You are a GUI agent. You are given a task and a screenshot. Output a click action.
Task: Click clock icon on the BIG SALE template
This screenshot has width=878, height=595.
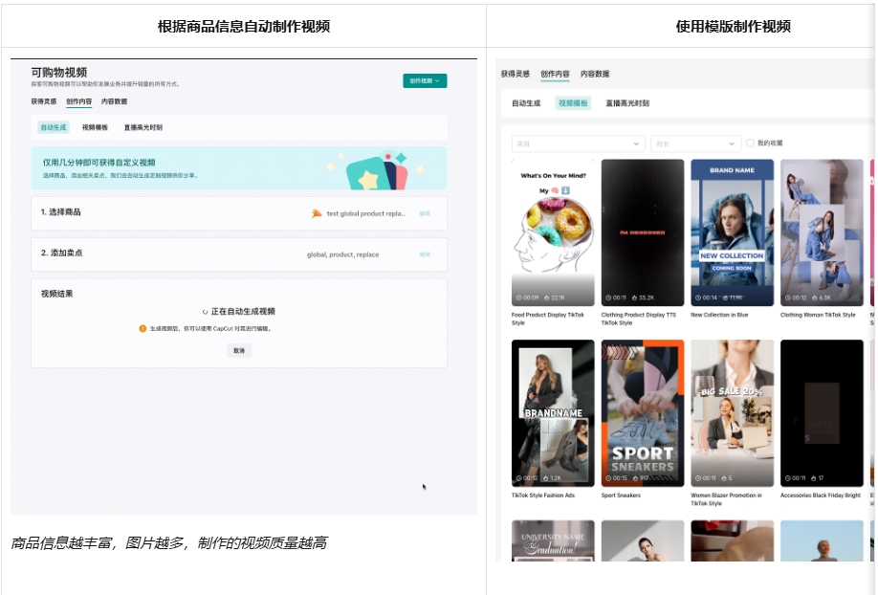click(x=698, y=478)
